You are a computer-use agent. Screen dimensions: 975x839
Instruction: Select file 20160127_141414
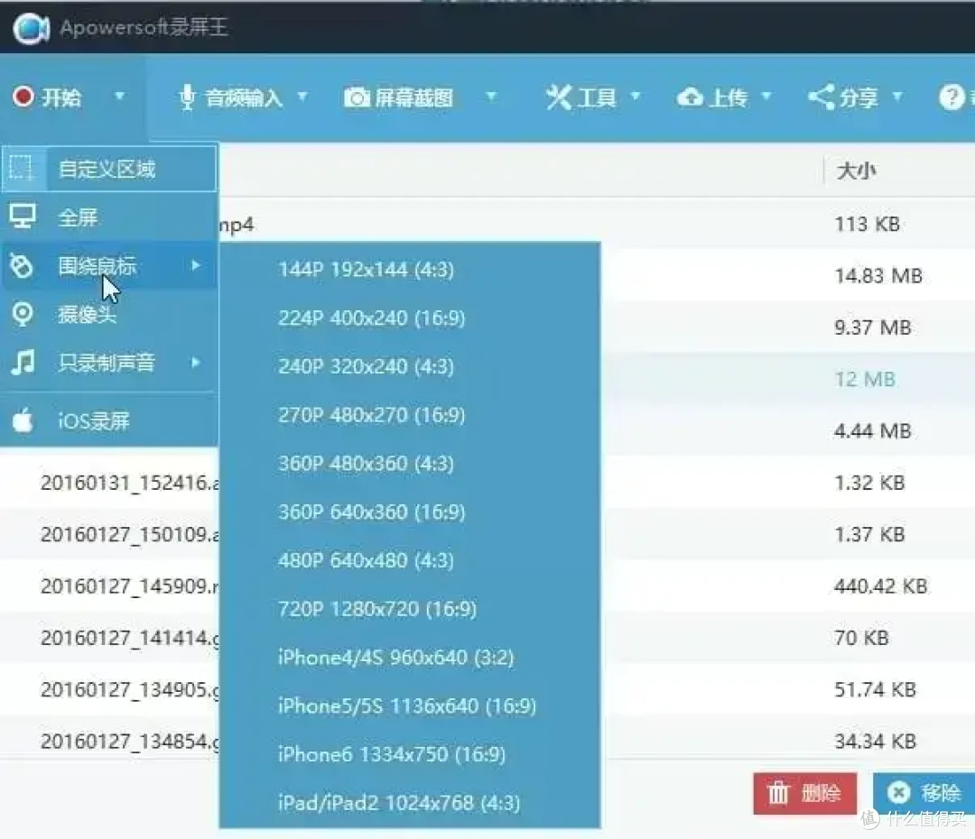click(x=130, y=637)
